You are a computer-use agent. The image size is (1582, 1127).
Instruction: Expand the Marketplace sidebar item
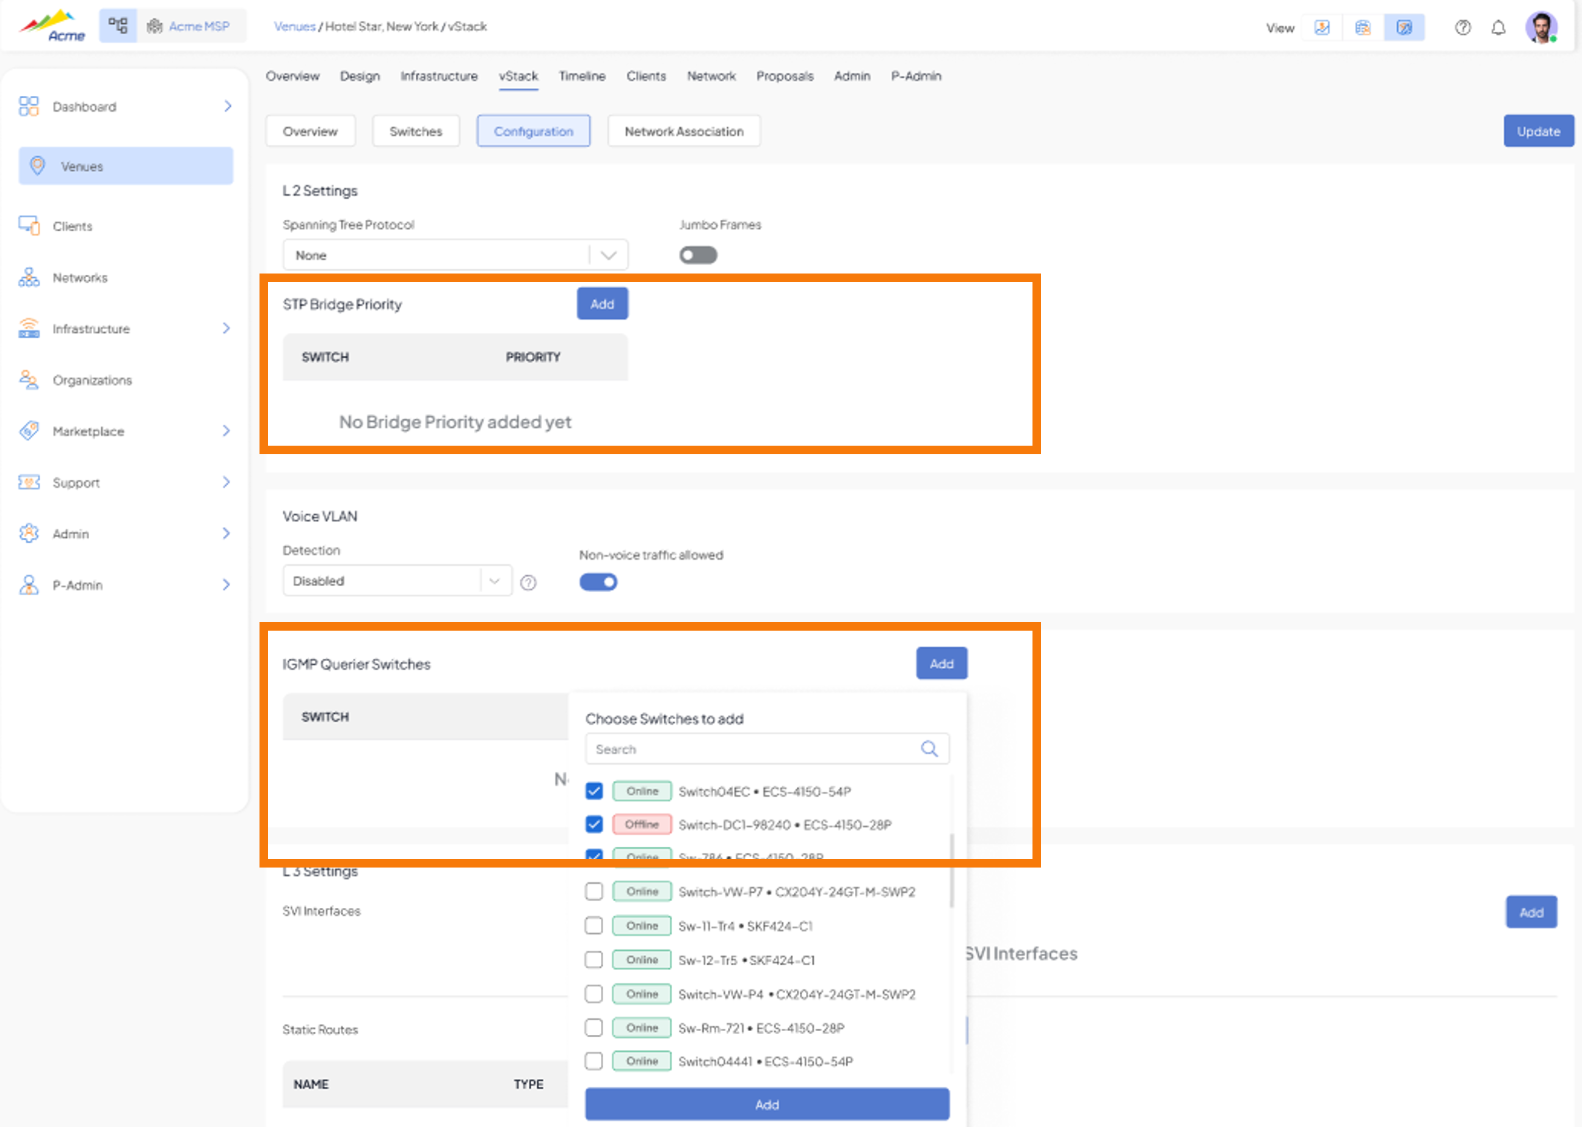click(x=126, y=431)
